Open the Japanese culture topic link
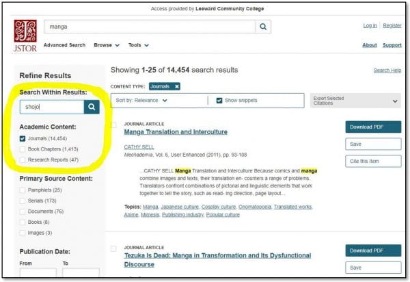The image size is (410, 282). 180,207
